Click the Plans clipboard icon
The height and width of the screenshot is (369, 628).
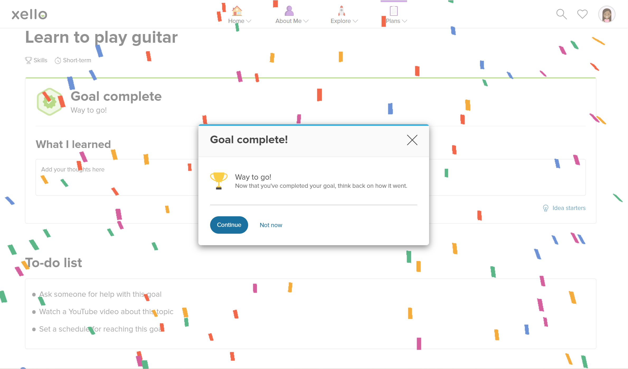[x=394, y=11]
